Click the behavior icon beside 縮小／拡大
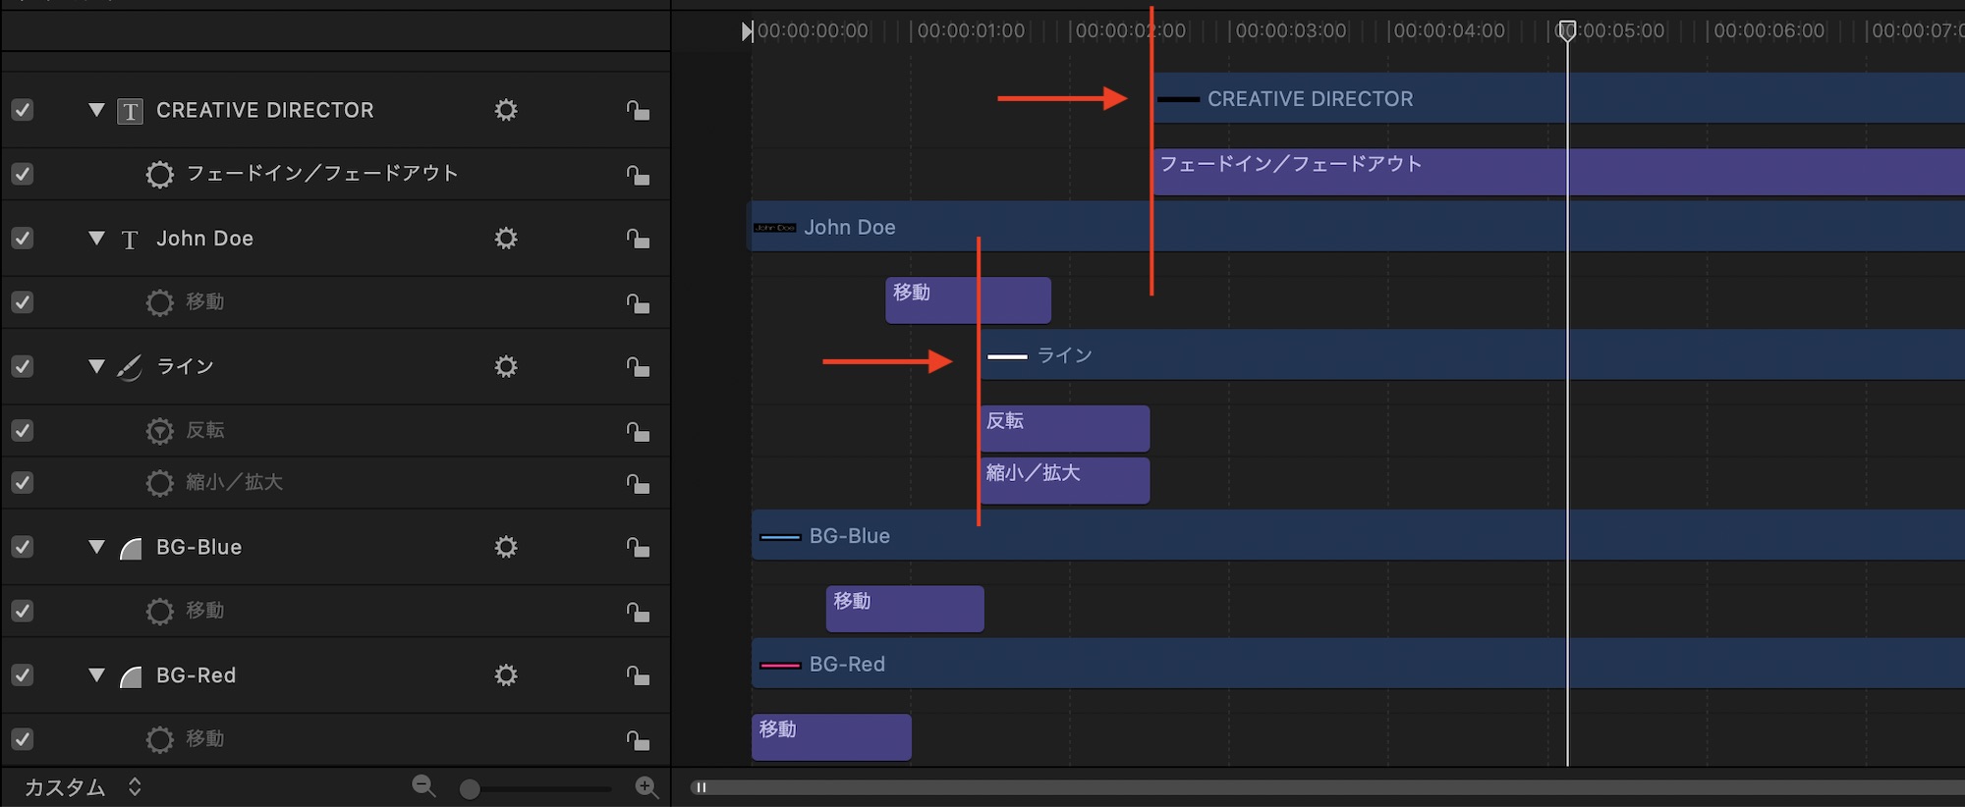This screenshot has width=1965, height=807. [x=159, y=483]
